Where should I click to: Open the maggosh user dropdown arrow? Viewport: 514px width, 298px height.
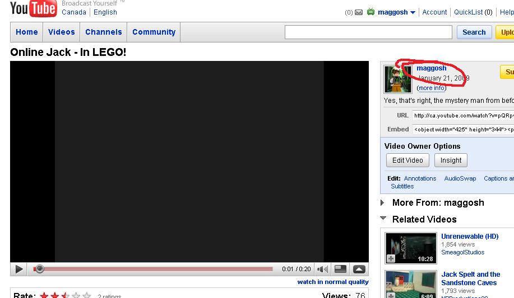coord(413,12)
